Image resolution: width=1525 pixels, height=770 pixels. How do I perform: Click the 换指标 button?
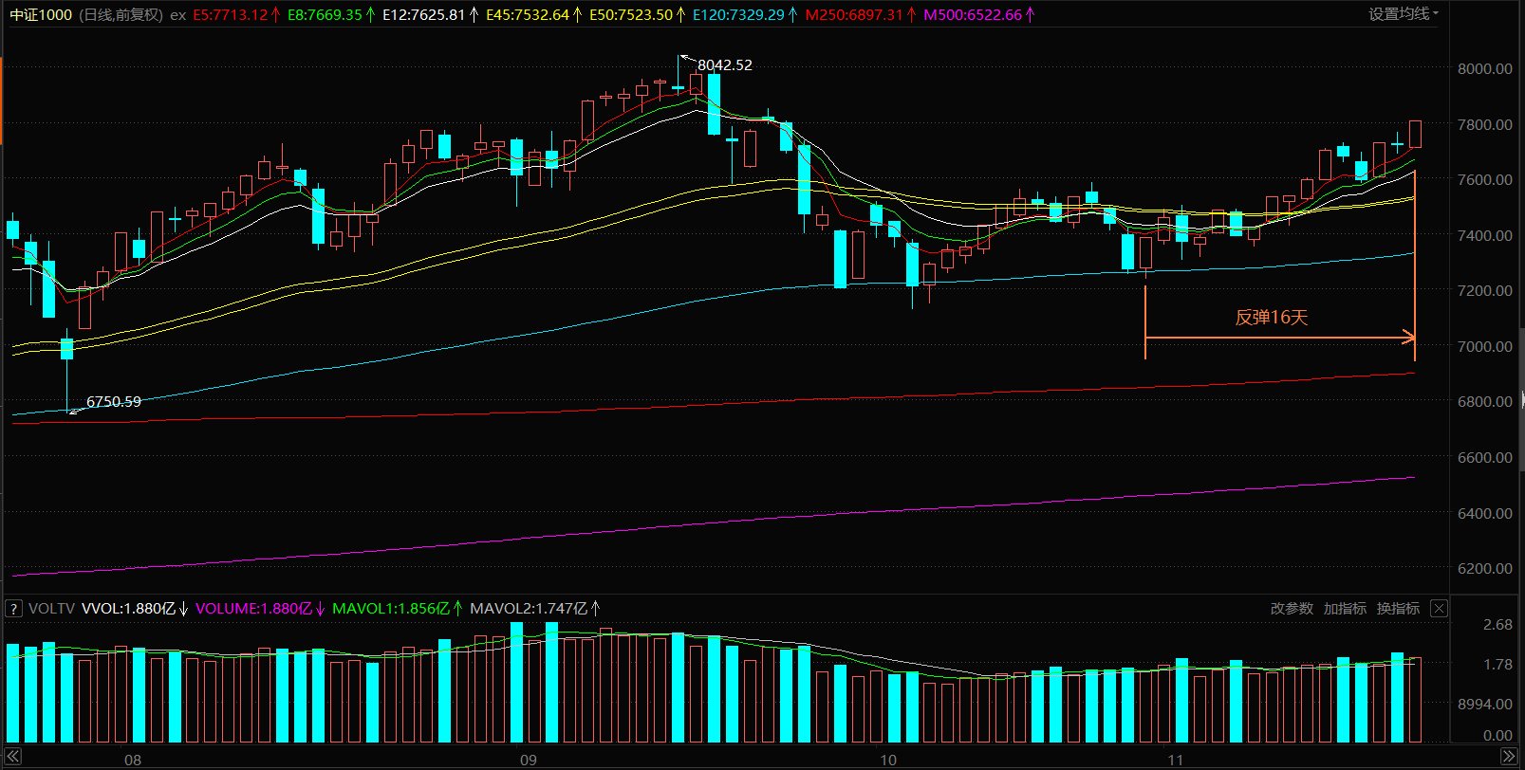tap(1398, 609)
